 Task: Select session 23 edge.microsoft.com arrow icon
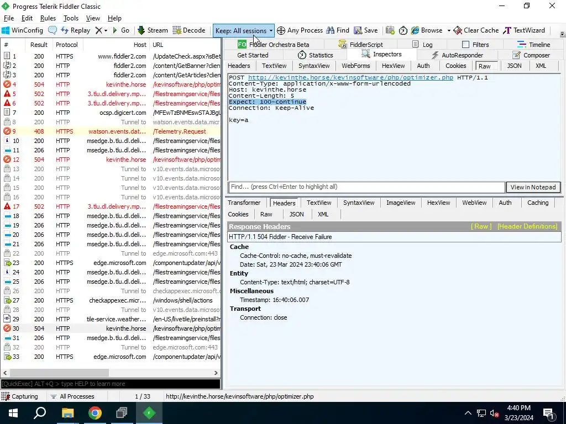click(x=7, y=263)
